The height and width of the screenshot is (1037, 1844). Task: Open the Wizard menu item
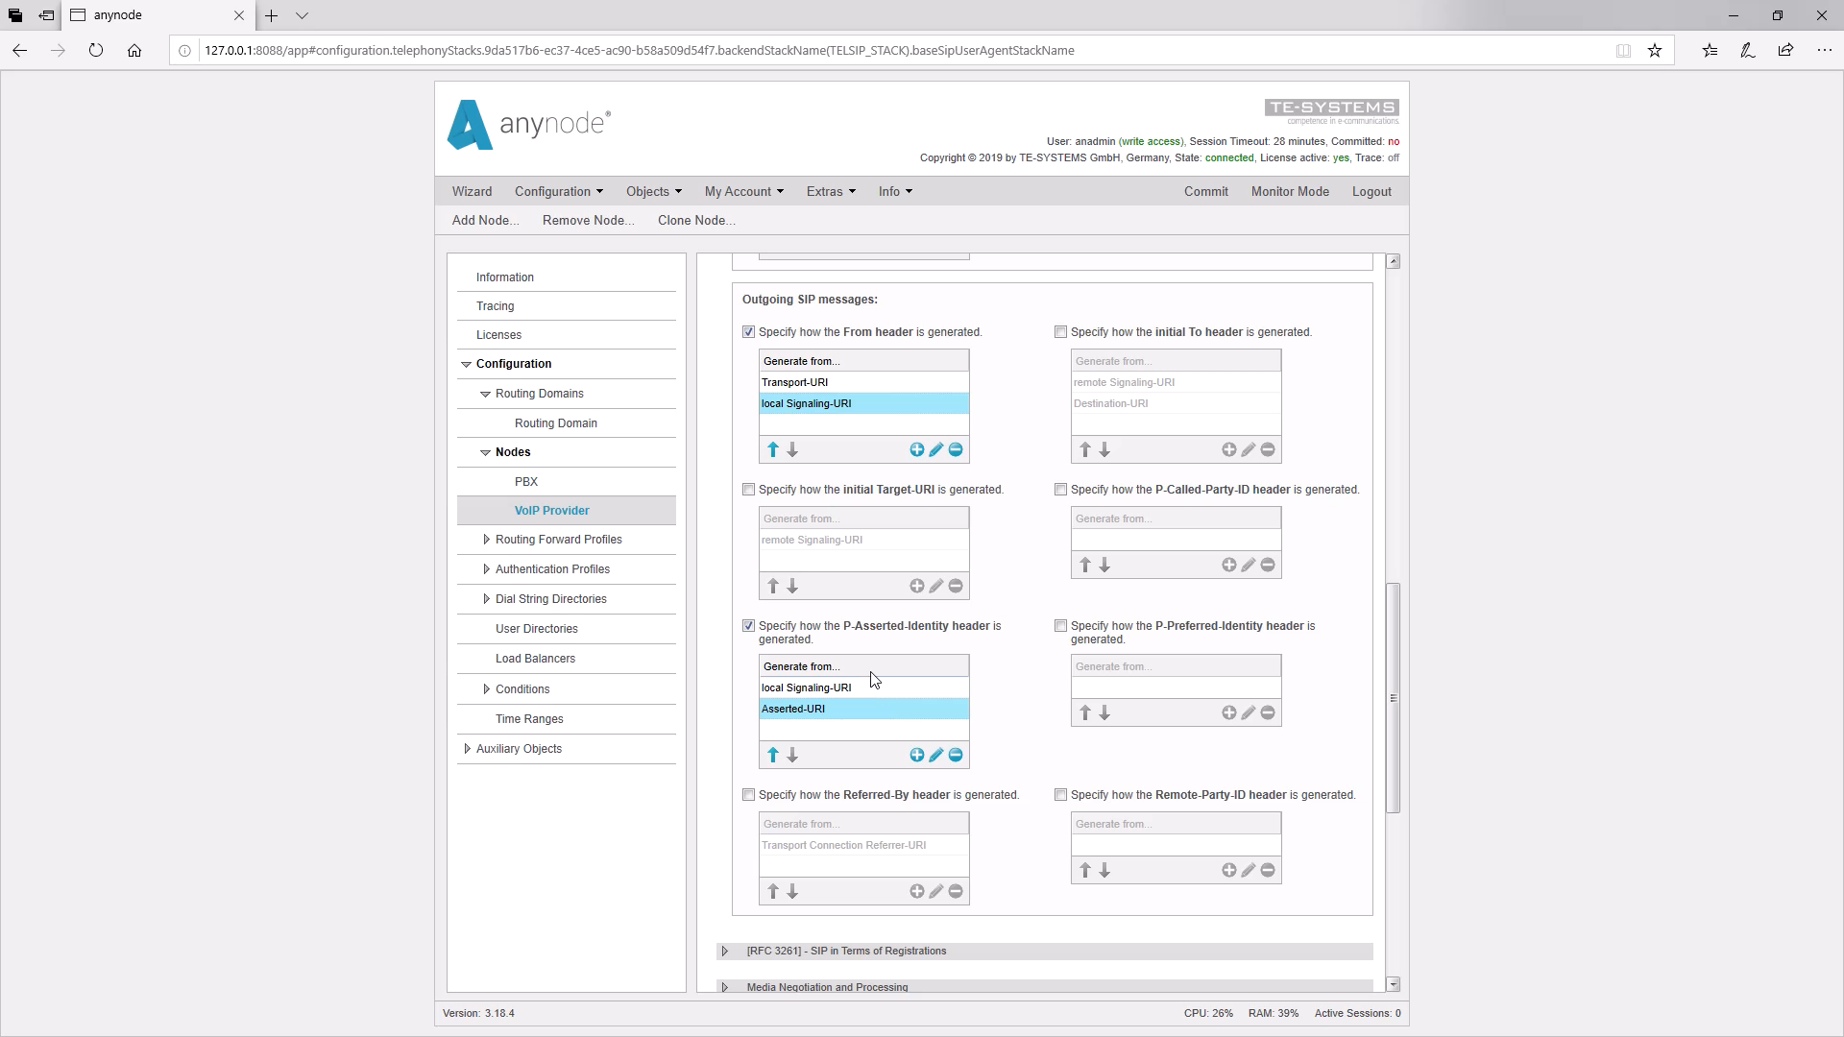[472, 191]
